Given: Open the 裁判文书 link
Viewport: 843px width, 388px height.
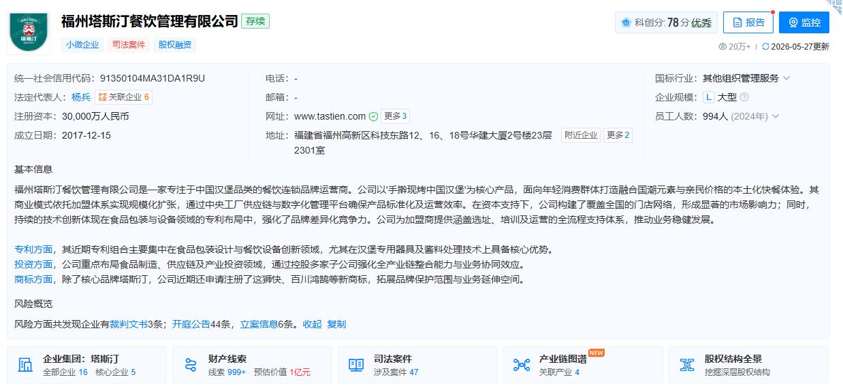Looking at the screenshot, I should tap(129, 324).
